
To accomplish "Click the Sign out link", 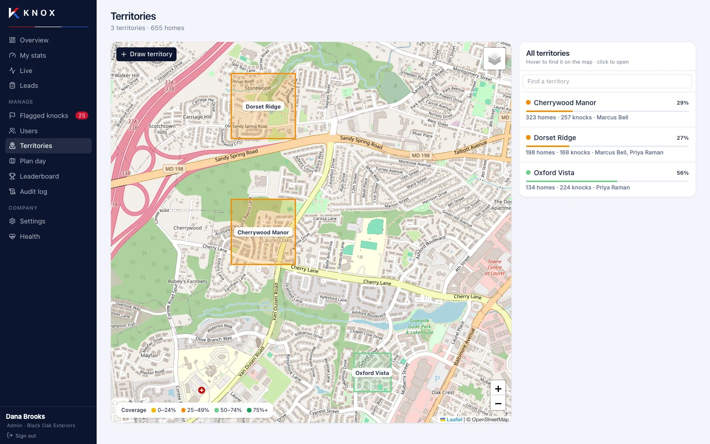I will [x=22, y=436].
